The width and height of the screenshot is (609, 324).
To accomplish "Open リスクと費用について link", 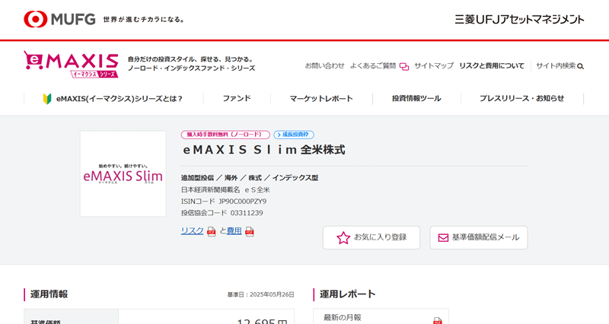I will pos(492,66).
